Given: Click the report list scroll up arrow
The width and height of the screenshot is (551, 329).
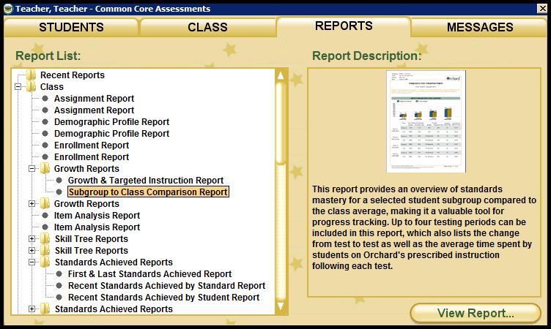Looking at the screenshot, I should point(281,75).
